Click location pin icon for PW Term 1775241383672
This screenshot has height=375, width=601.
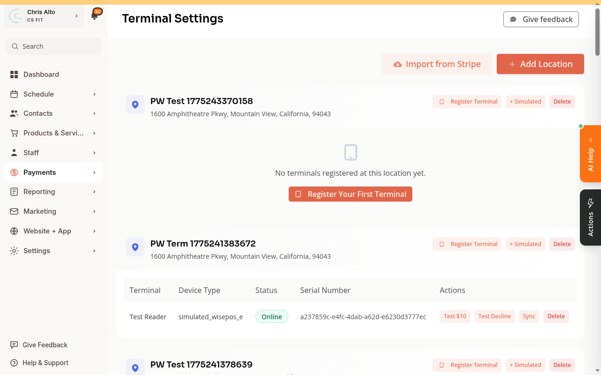[135, 247]
